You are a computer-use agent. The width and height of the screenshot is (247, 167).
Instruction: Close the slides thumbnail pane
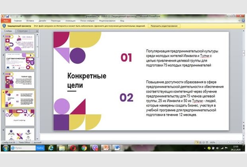[37, 31]
